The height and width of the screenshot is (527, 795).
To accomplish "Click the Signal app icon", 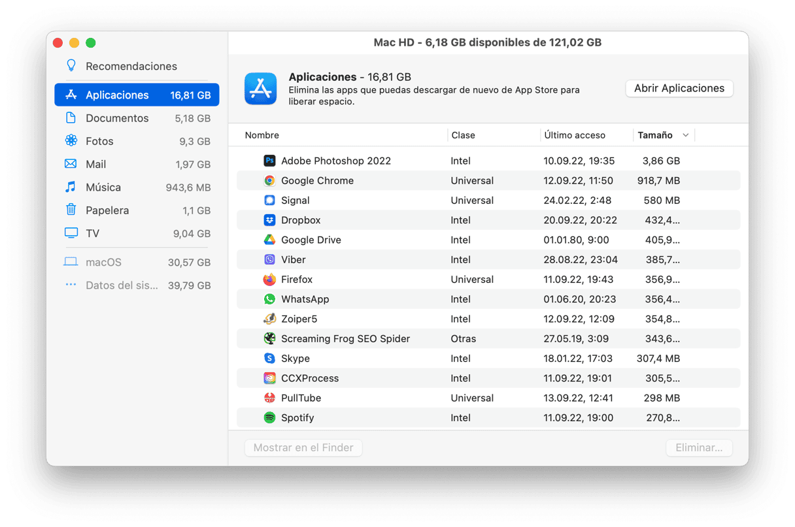I will coord(269,200).
